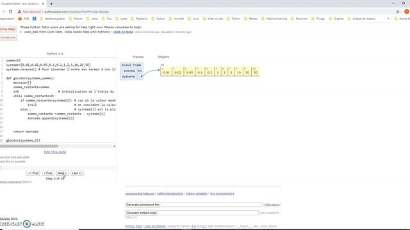Open the microbit bookmark folder
The width and height of the screenshot is (410, 230).
click(176, 19)
